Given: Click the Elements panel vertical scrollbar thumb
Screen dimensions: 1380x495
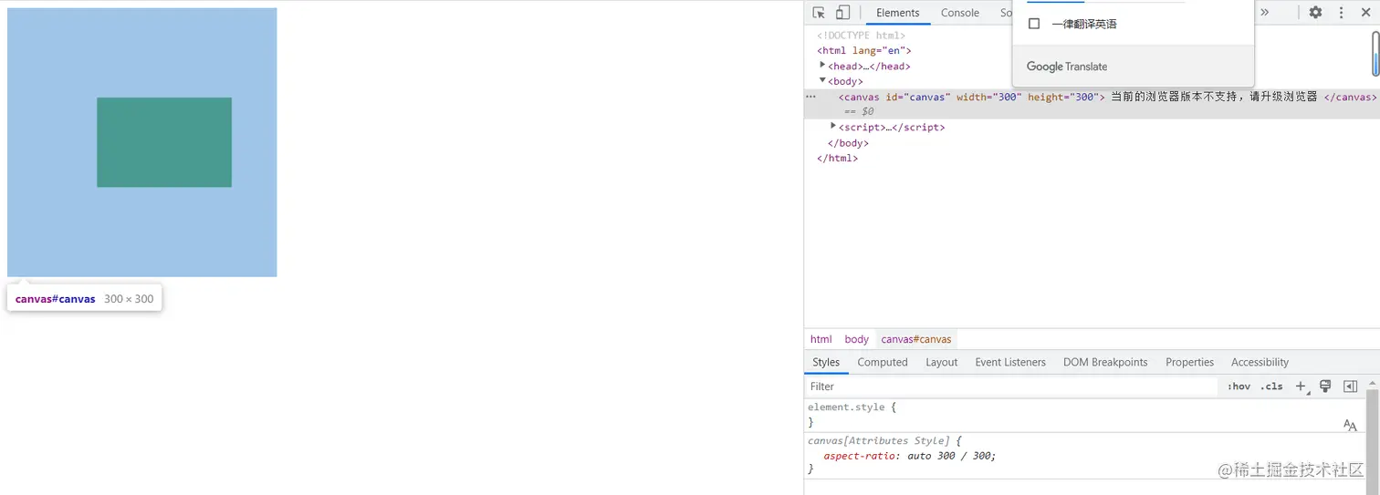Looking at the screenshot, I should 1375,53.
